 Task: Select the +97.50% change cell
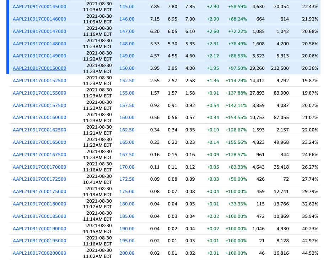(238, 68)
